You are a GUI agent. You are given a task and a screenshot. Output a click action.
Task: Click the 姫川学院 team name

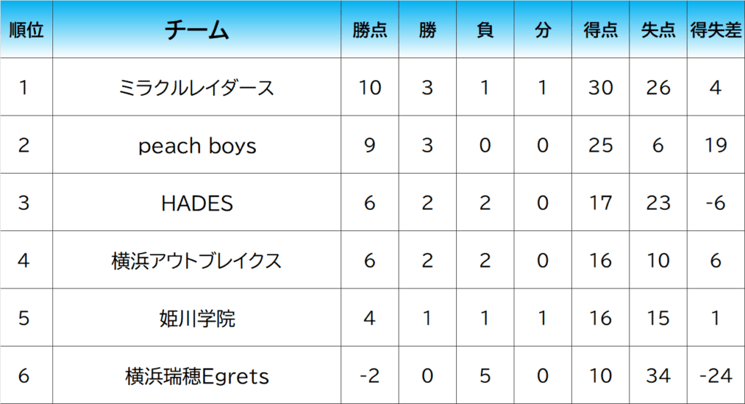197,318
